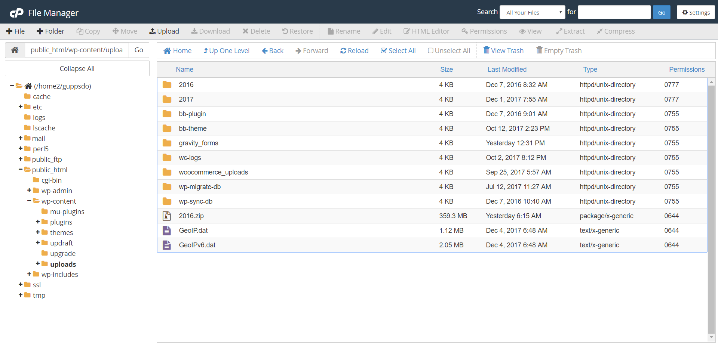Go Up One Level
This screenshot has height=343, width=718.
226,51
